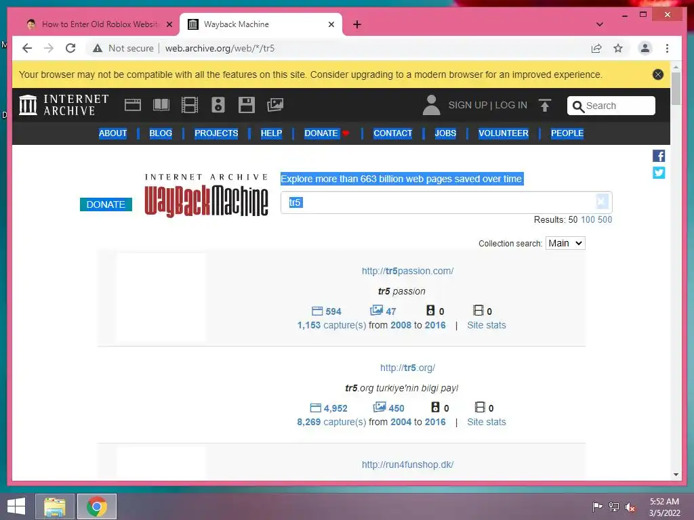The width and height of the screenshot is (694, 520).
Task: Open the Collection search dropdown
Action: 565,243
